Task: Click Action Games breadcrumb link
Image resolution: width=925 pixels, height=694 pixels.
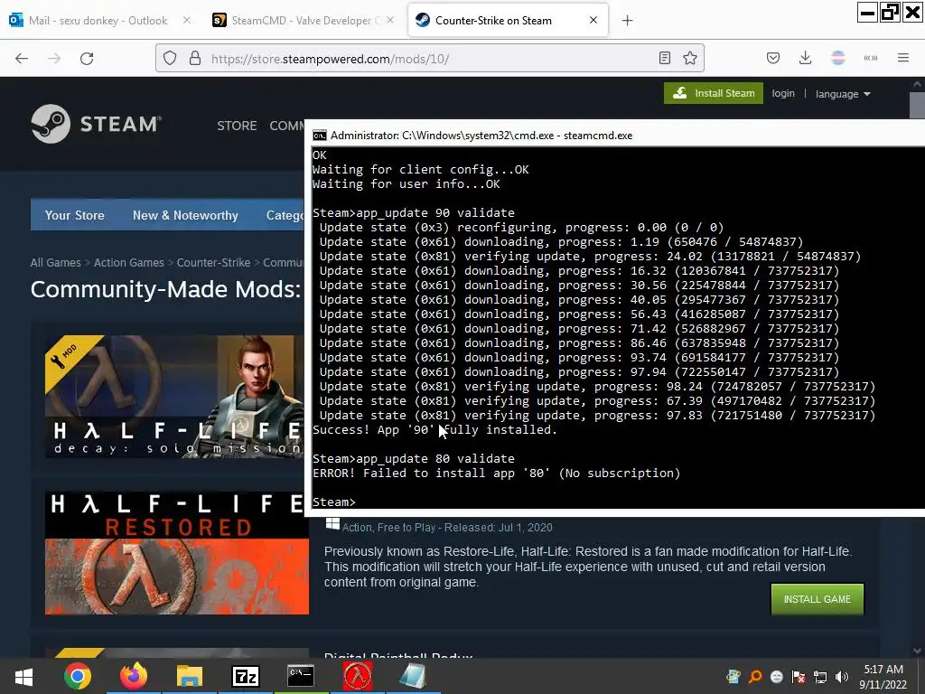Action: click(x=128, y=263)
